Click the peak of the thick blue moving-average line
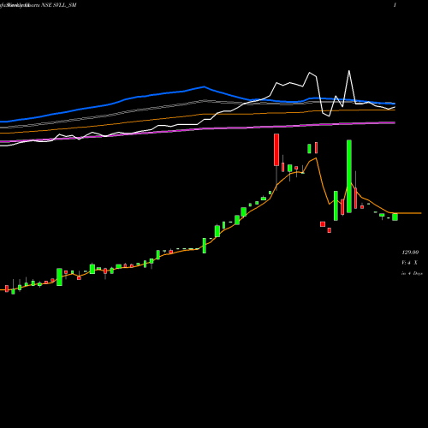 [x=204, y=86]
